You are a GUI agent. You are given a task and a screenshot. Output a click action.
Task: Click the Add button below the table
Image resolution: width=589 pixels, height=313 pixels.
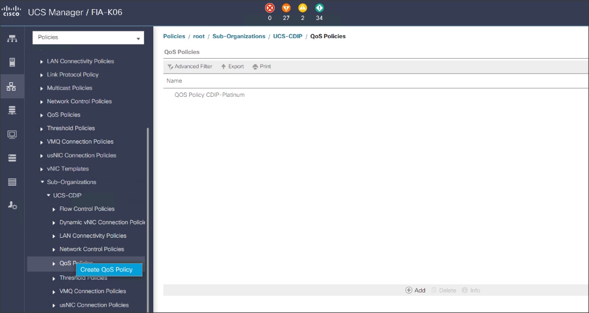[x=414, y=290]
